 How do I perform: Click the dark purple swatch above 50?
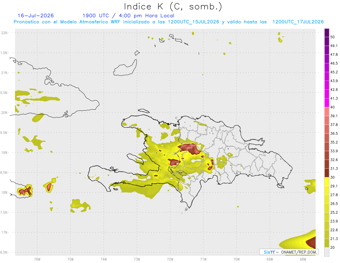tap(327, 33)
